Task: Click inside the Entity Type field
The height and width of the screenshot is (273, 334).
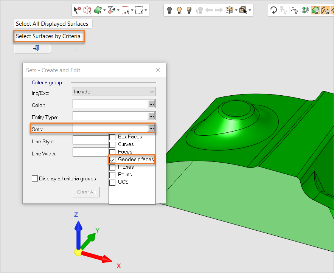Action: (x=110, y=116)
